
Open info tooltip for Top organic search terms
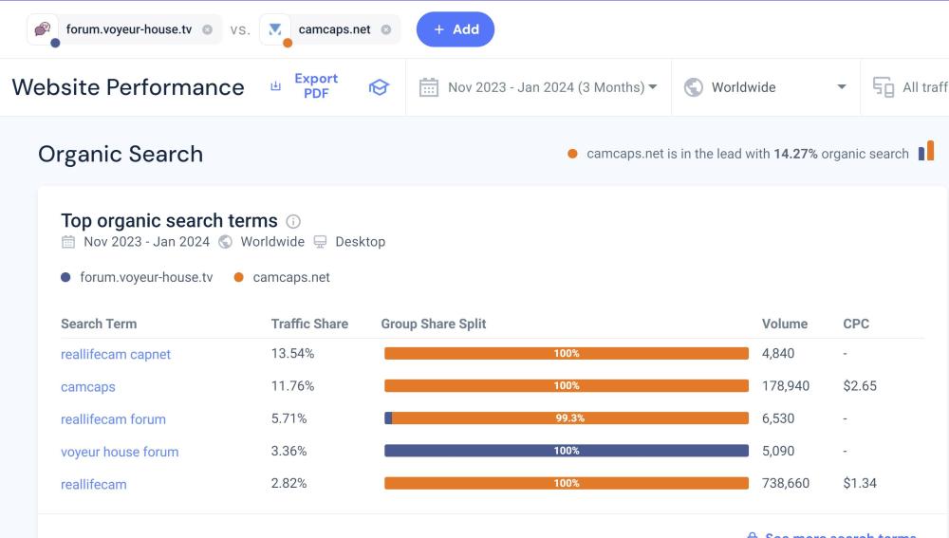point(293,221)
